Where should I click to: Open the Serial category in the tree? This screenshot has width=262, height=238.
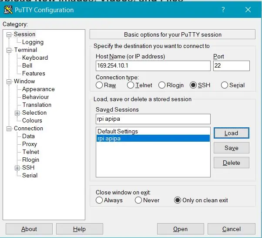[30, 175]
